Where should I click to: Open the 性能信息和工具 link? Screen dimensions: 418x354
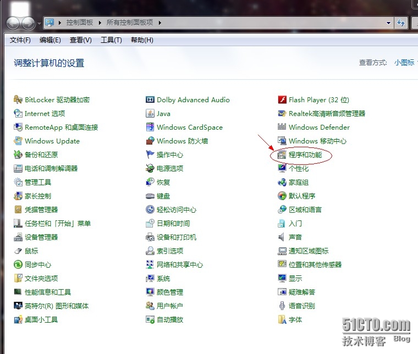point(48,292)
